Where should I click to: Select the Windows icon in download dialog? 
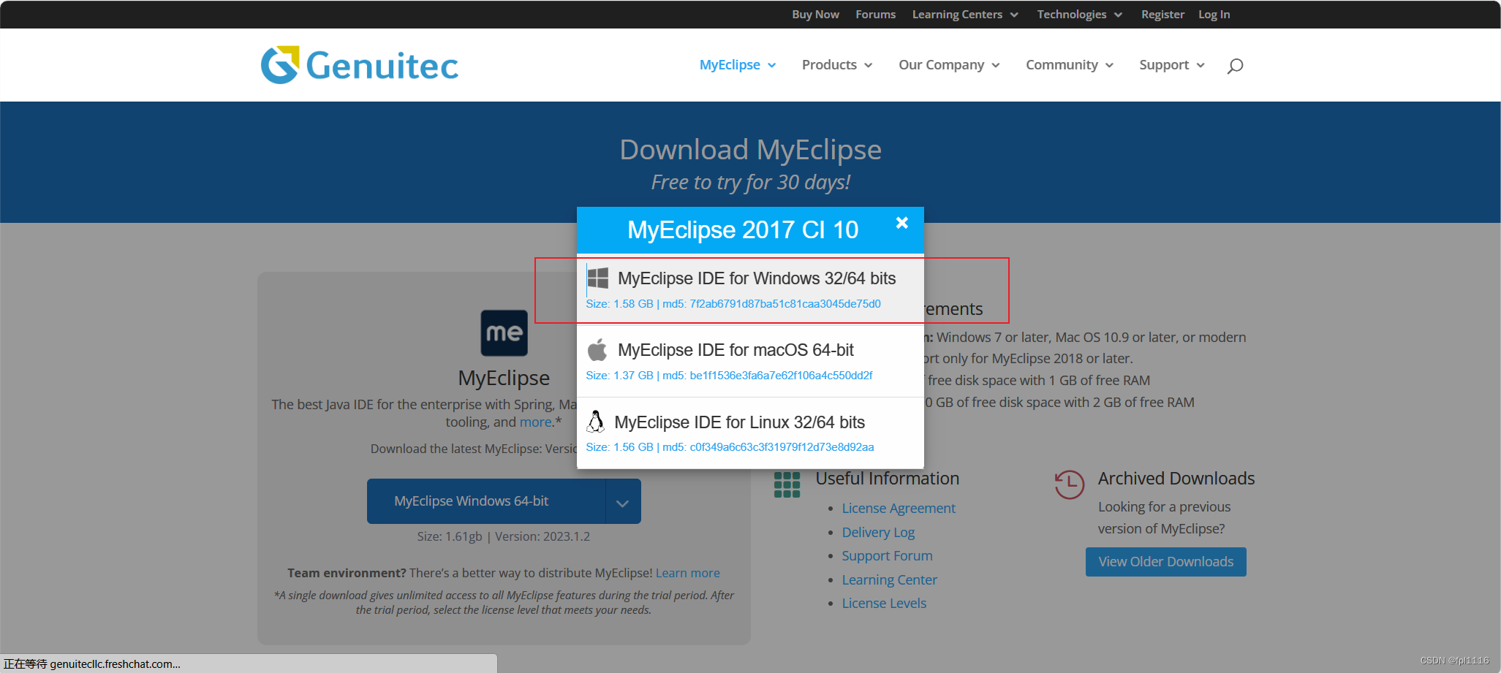tap(599, 277)
